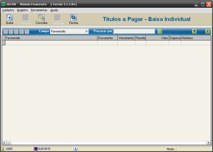Click the Quitar toolbar icon
This screenshot has width=213, height=152.
click(9, 18)
